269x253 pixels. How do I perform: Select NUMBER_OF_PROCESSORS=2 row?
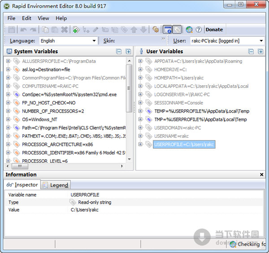tap(53, 111)
